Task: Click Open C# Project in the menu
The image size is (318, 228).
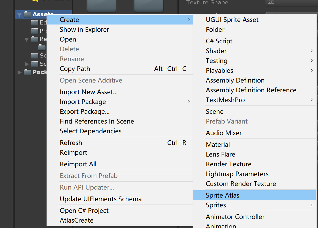Action: coord(84,210)
